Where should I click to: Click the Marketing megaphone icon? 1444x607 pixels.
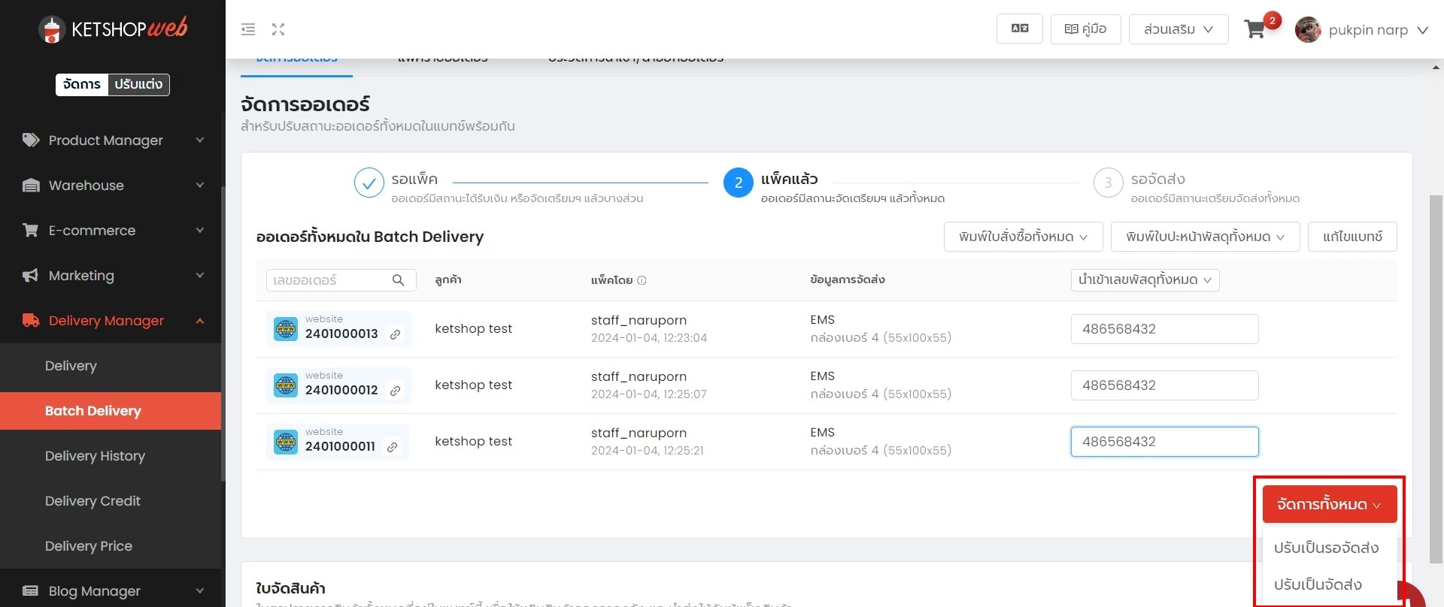coord(31,276)
